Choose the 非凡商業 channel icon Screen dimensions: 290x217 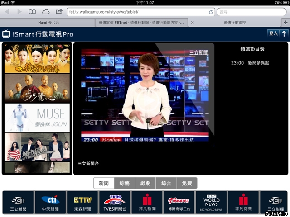pyautogui.click(x=243, y=203)
